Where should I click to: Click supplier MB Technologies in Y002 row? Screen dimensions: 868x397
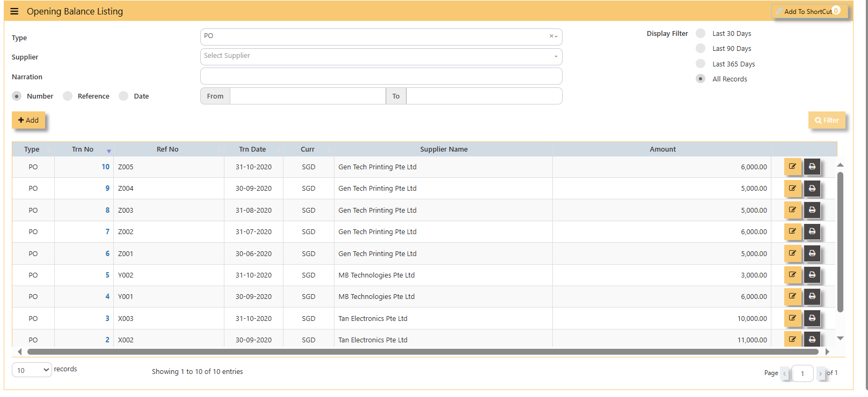[x=376, y=275]
